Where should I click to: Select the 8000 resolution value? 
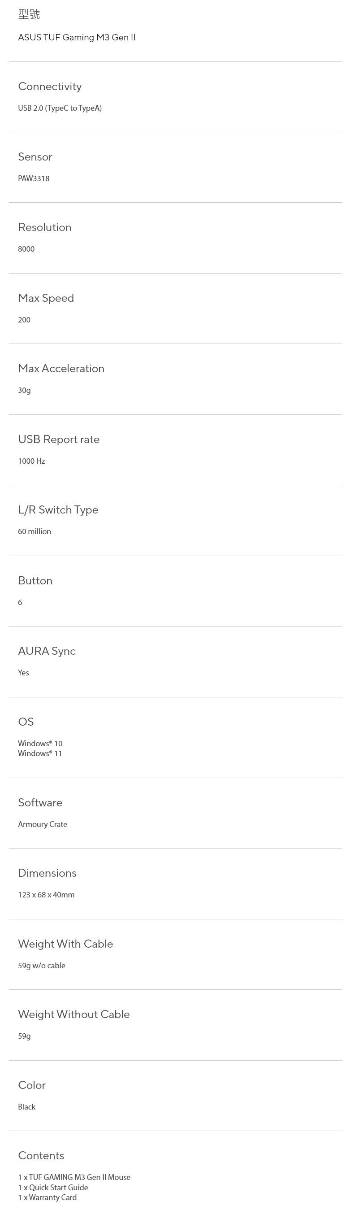pyautogui.click(x=26, y=249)
